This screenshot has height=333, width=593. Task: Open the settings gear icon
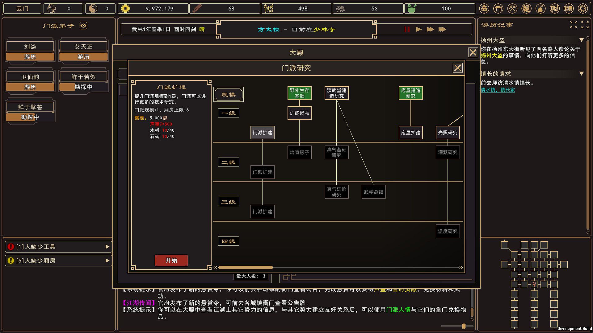[x=583, y=9]
